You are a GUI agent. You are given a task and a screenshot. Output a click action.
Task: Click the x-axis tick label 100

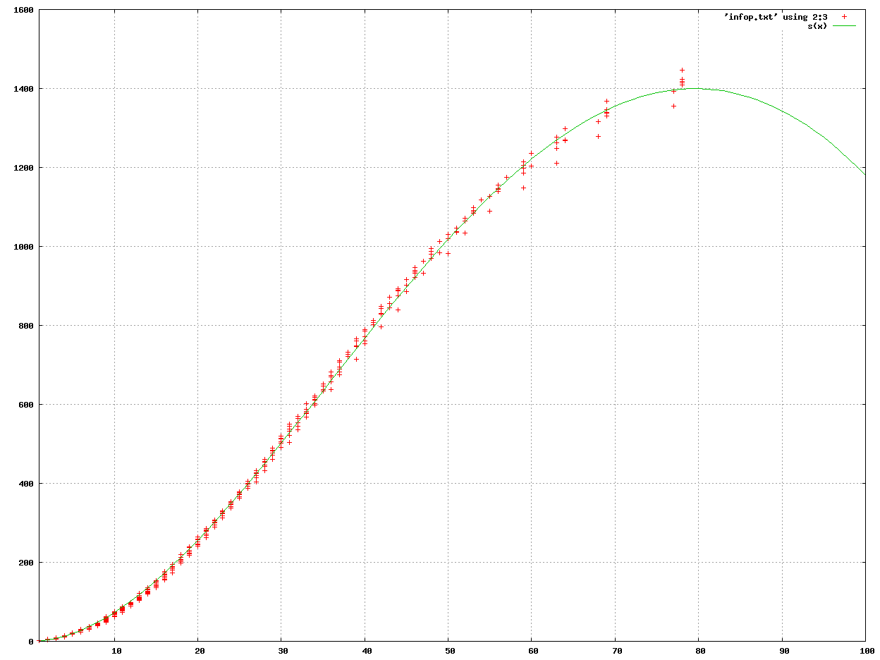865,651
